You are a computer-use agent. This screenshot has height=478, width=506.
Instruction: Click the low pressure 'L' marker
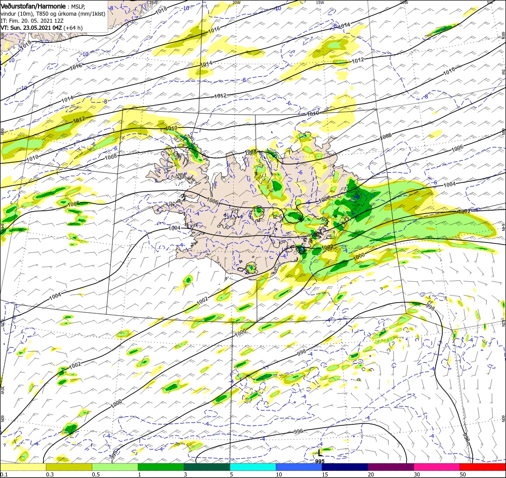tap(319, 453)
